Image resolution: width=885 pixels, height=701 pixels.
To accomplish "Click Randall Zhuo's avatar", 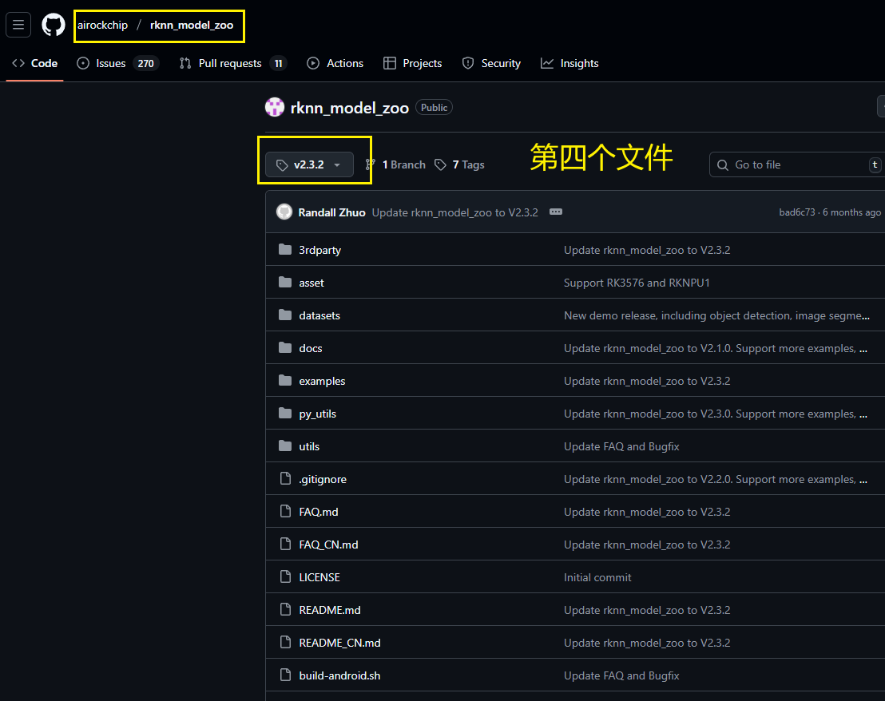I will tap(284, 212).
